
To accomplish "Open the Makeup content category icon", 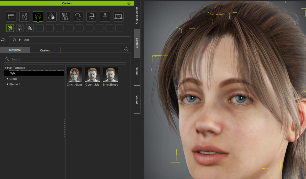I will 65,17.
